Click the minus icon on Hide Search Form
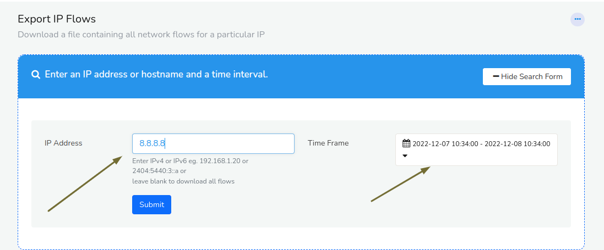This screenshot has width=604, height=250. pyautogui.click(x=496, y=76)
